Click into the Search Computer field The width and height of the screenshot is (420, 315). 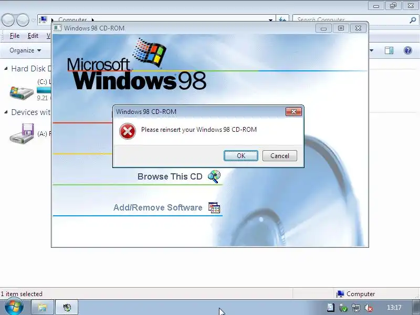coord(351,19)
